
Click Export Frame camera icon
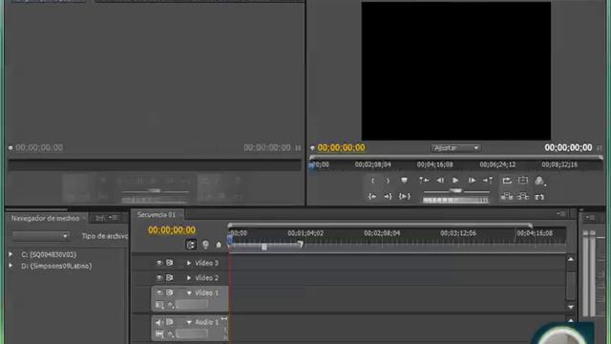pyautogui.click(x=539, y=197)
